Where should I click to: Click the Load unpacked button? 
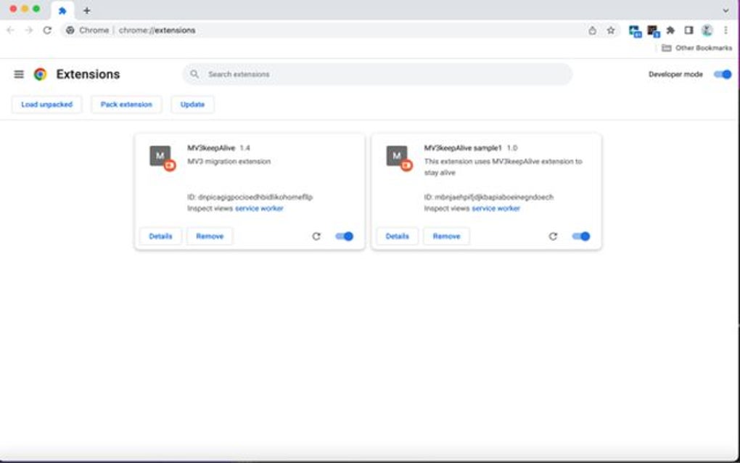(x=46, y=104)
